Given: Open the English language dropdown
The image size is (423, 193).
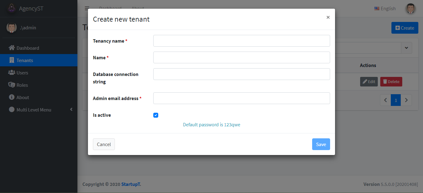Looking at the screenshot, I should (x=385, y=8).
